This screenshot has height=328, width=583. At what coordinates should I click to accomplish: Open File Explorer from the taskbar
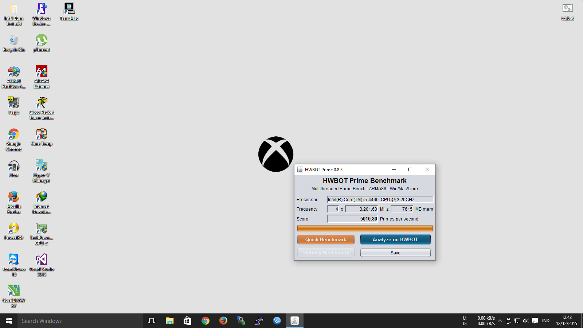click(170, 321)
